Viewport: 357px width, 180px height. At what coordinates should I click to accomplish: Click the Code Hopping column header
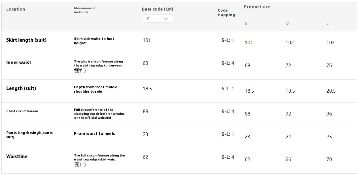226,13
